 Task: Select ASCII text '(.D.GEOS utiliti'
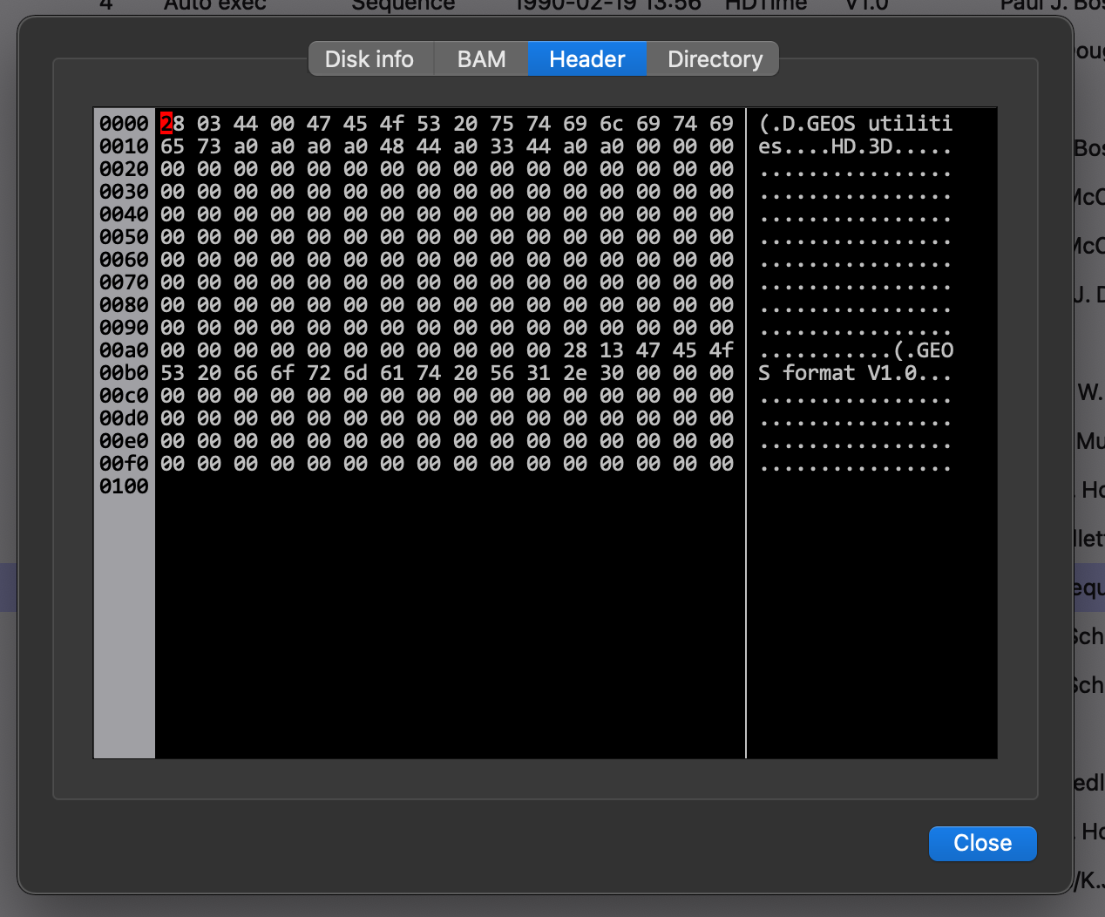click(x=856, y=124)
